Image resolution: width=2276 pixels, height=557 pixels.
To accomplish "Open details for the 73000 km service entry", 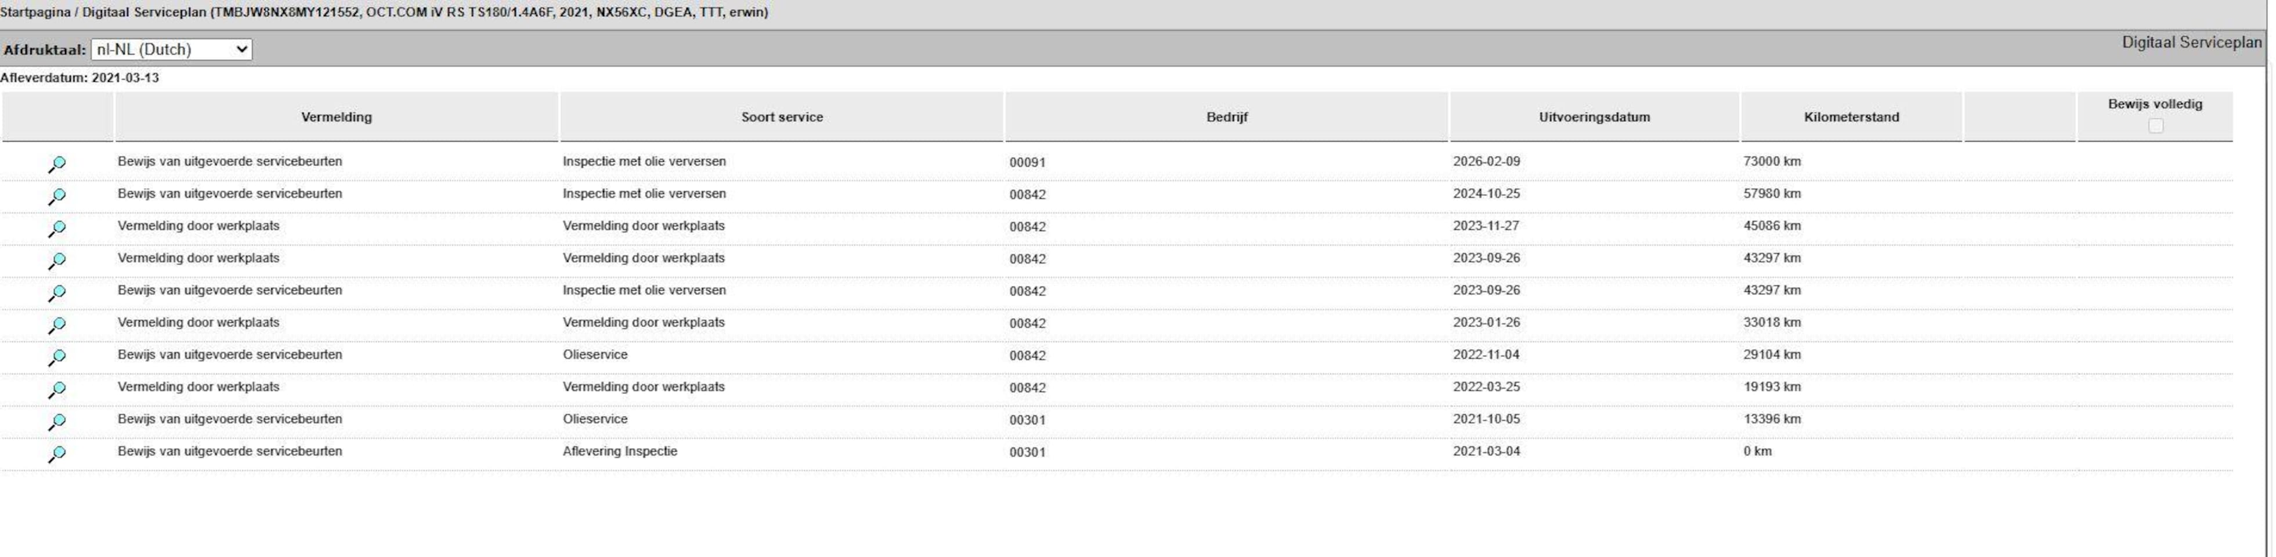I will [56, 164].
